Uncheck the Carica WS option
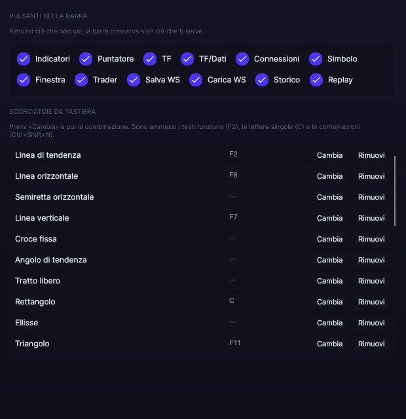The height and width of the screenshot is (419, 406). pyautogui.click(x=196, y=80)
